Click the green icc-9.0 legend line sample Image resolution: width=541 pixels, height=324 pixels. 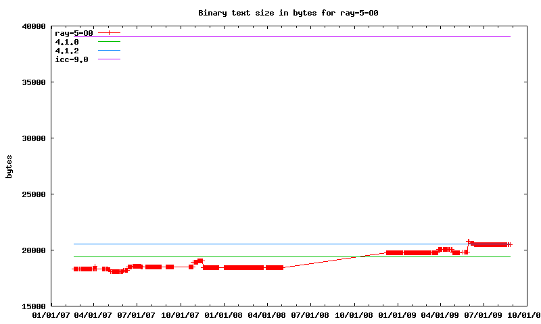[109, 59]
